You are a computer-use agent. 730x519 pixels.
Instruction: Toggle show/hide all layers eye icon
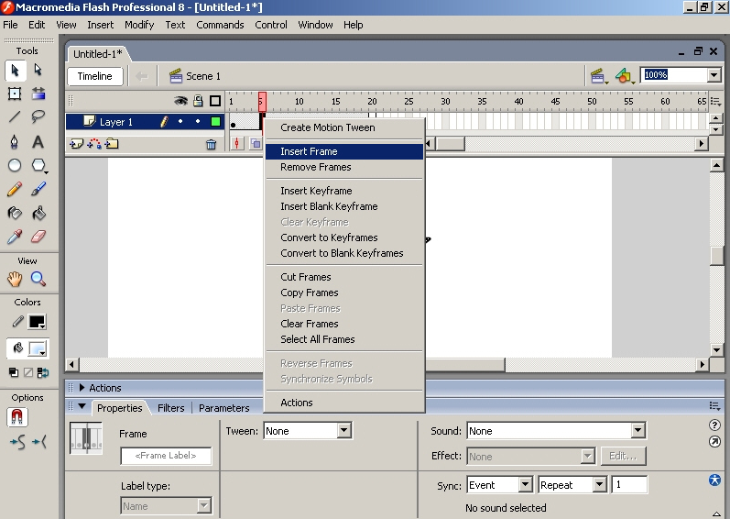pyautogui.click(x=180, y=101)
